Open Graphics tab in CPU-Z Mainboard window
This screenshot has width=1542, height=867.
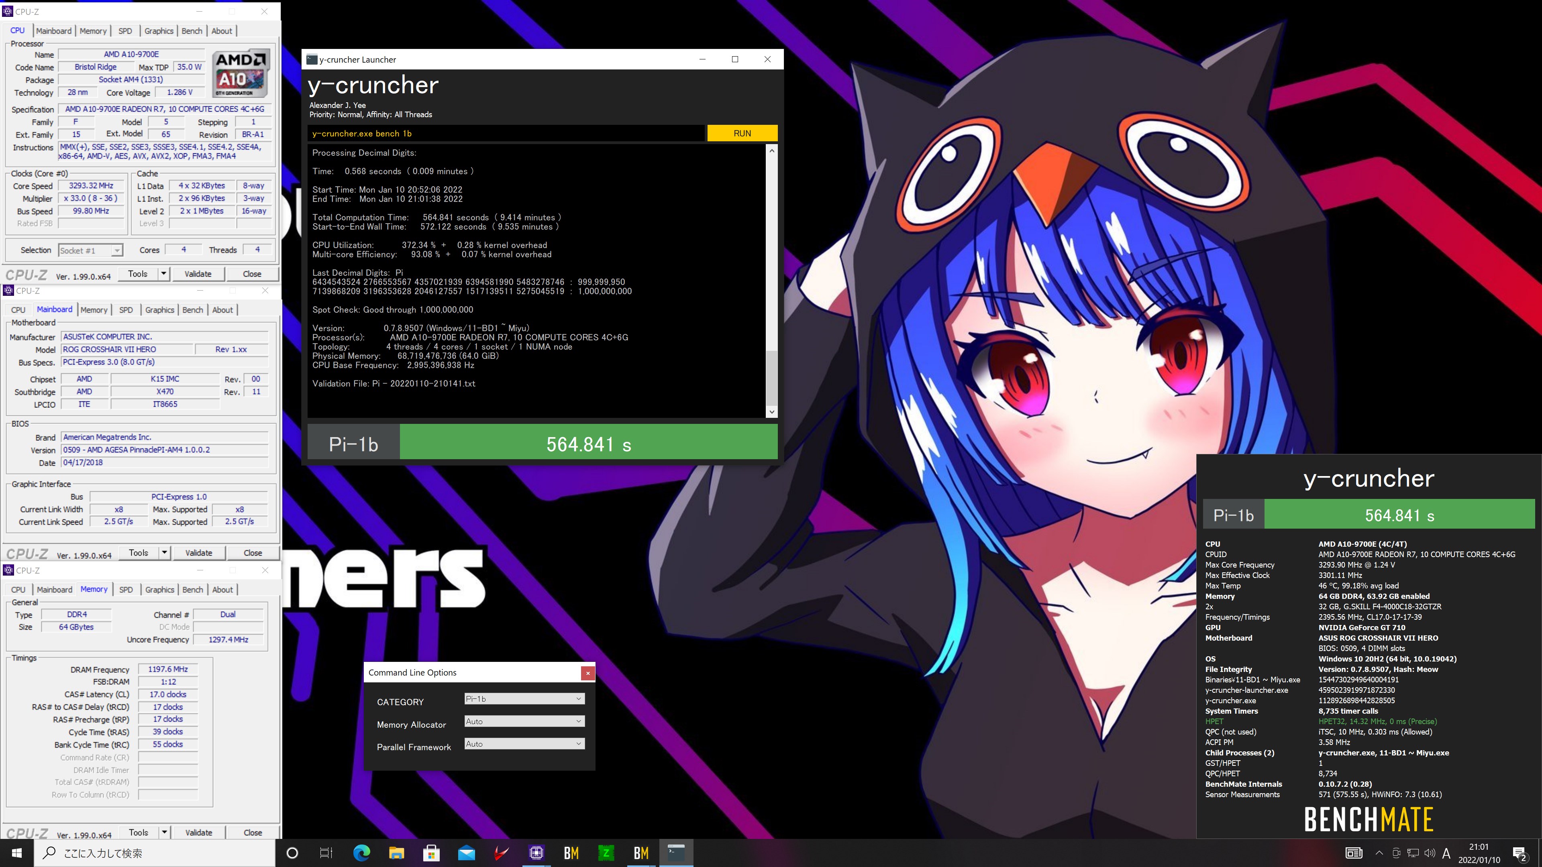click(x=160, y=310)
